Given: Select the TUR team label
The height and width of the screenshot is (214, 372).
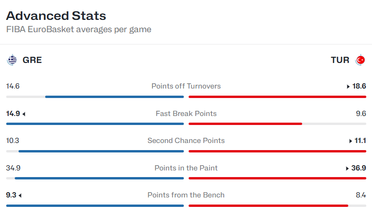Looking at the screenshot, I should coord(340,60).
